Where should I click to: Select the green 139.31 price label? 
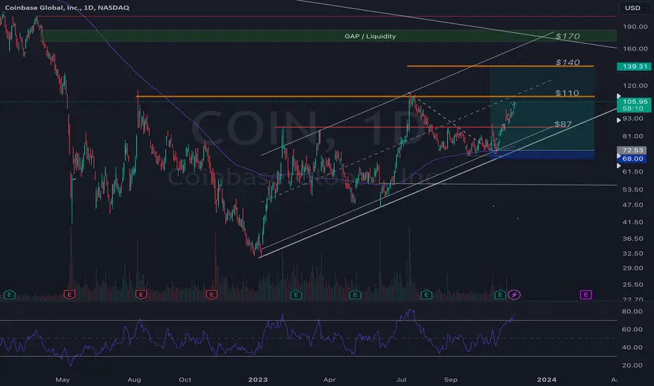pyautogui.click(x=634, y=67)
